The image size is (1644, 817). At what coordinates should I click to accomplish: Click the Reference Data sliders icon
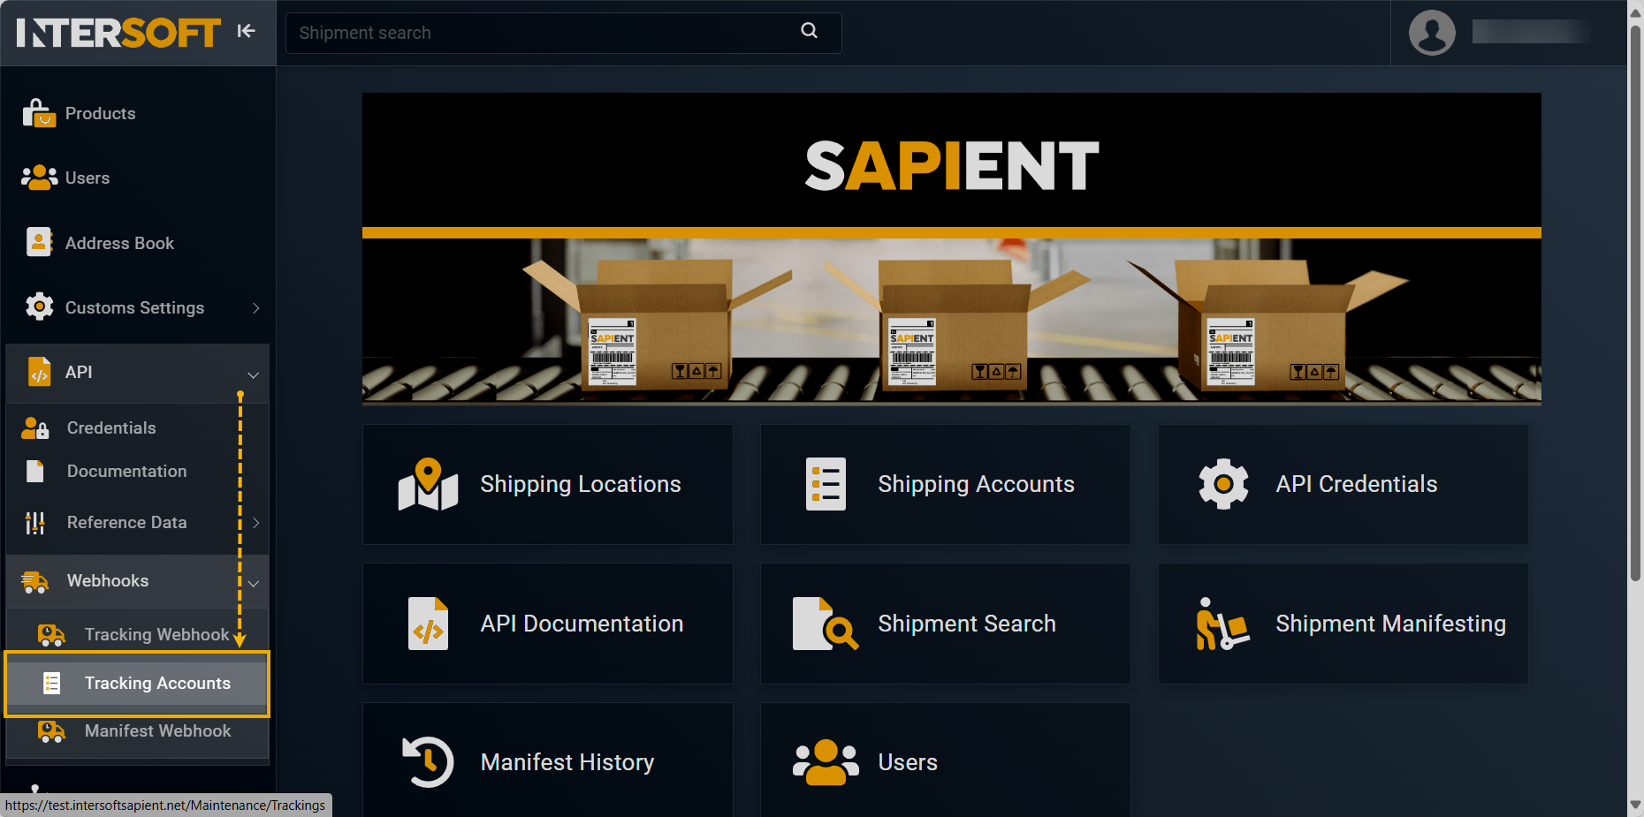coord(35,523)
